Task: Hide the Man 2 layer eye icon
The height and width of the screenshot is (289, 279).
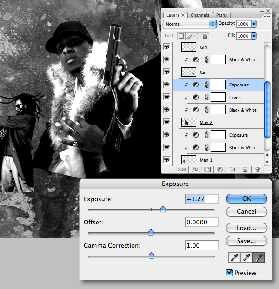Action: point(166,122)
